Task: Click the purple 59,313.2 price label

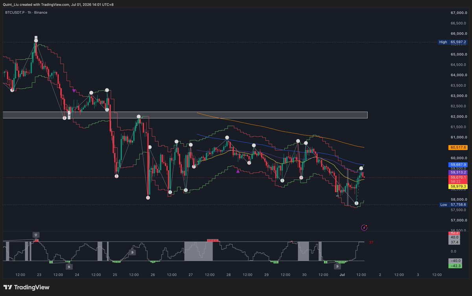Action: click(458, 172)
